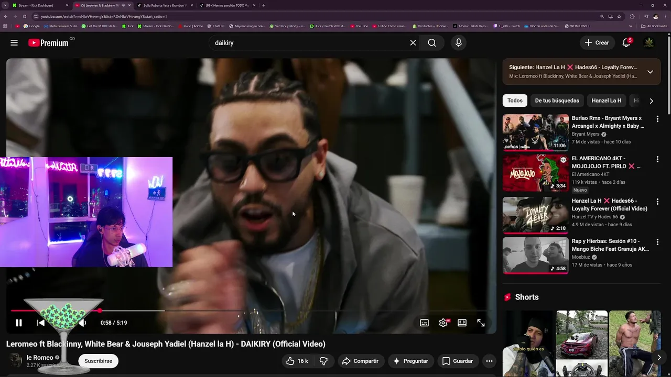
Task: Open the player settings gear menu
Action: click(443, 323)
